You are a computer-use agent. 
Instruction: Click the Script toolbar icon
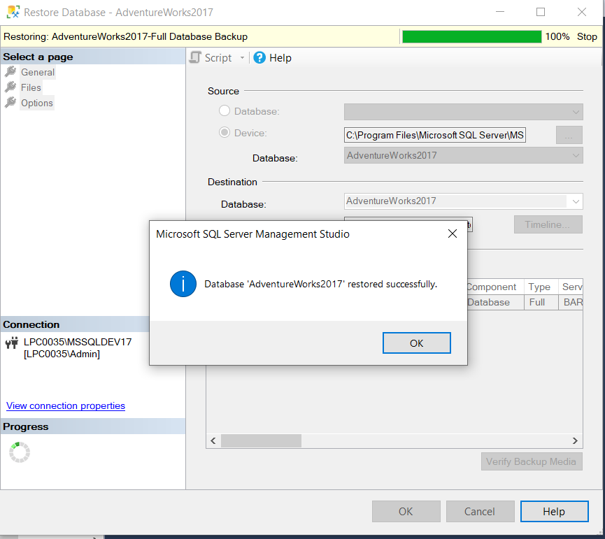coord(196,58)
